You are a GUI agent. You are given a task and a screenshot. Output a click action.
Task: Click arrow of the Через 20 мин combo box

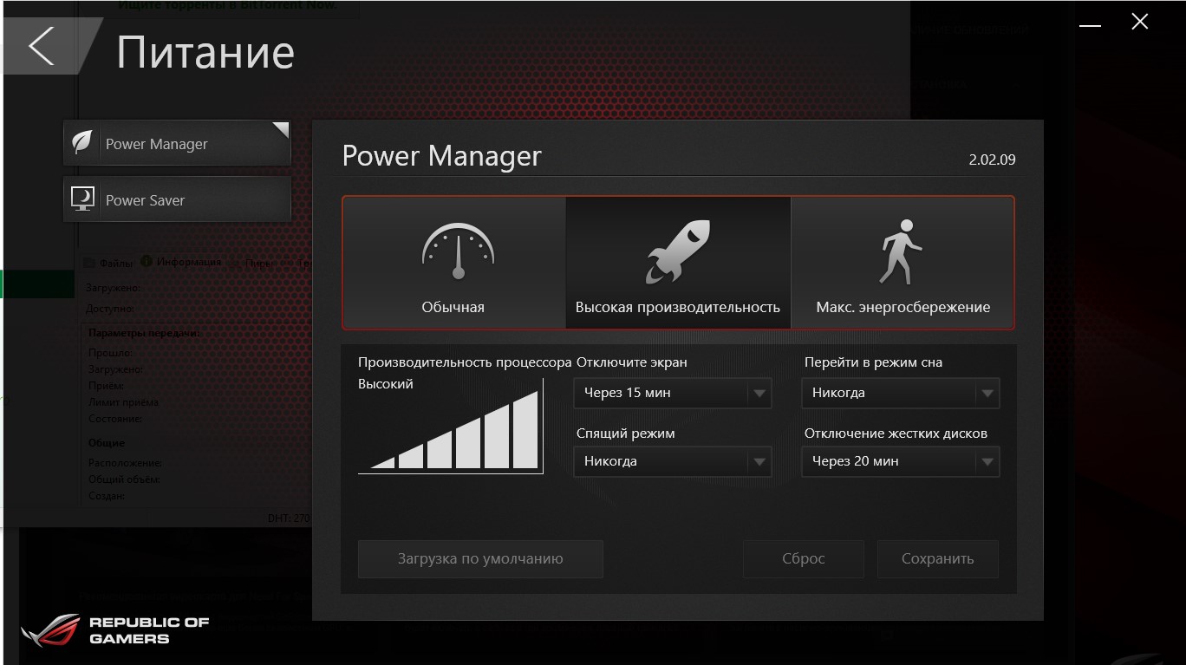987,462
